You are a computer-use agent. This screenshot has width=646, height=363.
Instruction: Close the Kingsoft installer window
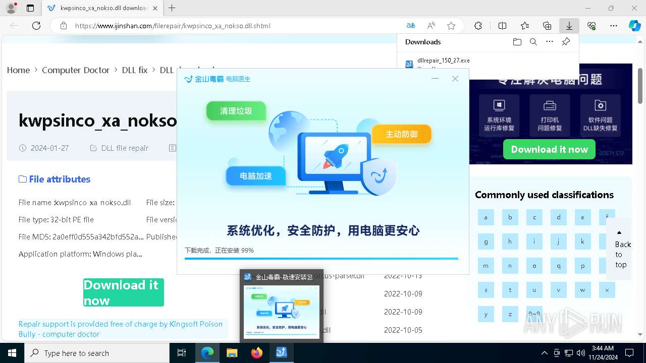coord(455,79)
